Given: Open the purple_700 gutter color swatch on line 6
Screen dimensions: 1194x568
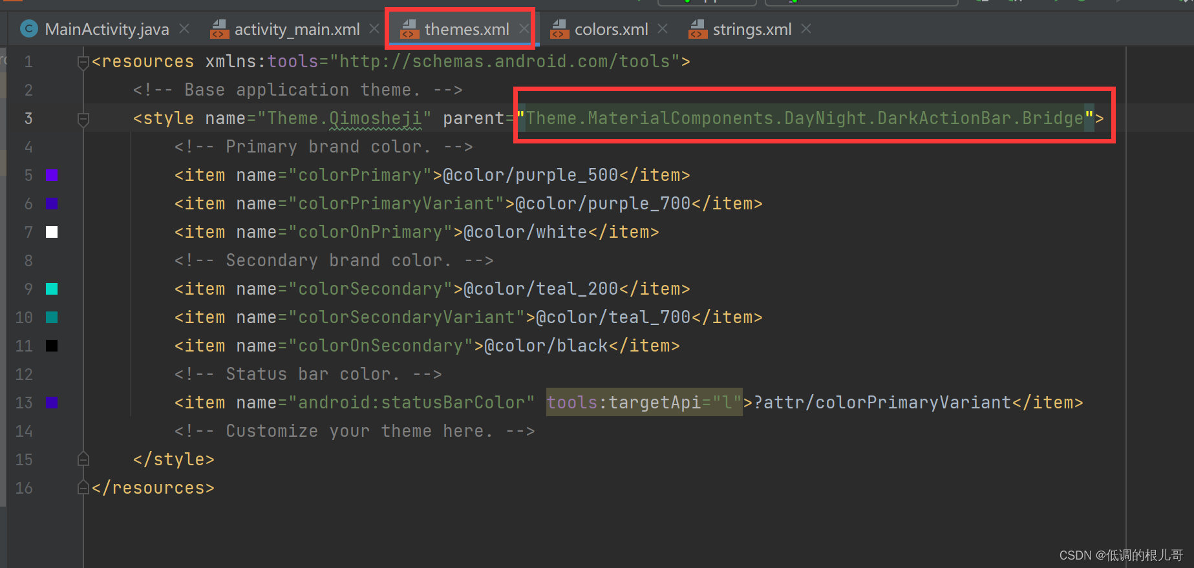Looking at the screenshot, I should click(52, 204).
